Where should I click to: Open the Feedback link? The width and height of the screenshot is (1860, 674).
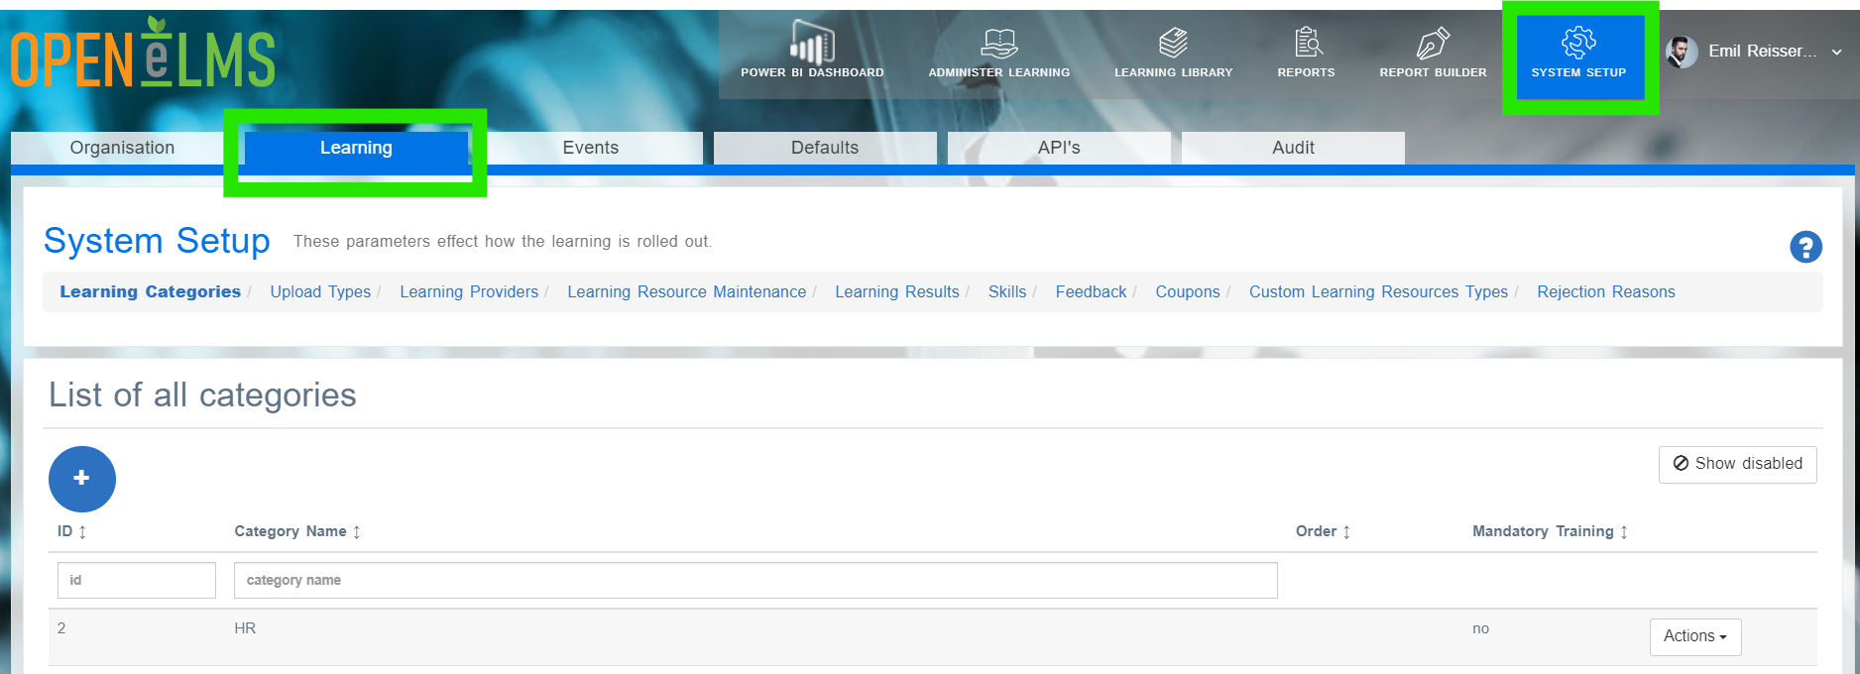(x=1091, y=291)
